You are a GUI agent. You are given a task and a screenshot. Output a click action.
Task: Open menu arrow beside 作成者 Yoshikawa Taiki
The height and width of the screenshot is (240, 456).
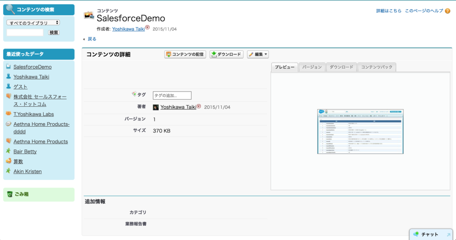[147, 27]
